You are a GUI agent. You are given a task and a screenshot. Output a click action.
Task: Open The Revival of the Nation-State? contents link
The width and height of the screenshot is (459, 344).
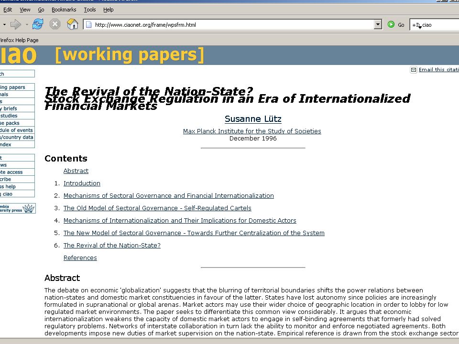pos(112,246)
